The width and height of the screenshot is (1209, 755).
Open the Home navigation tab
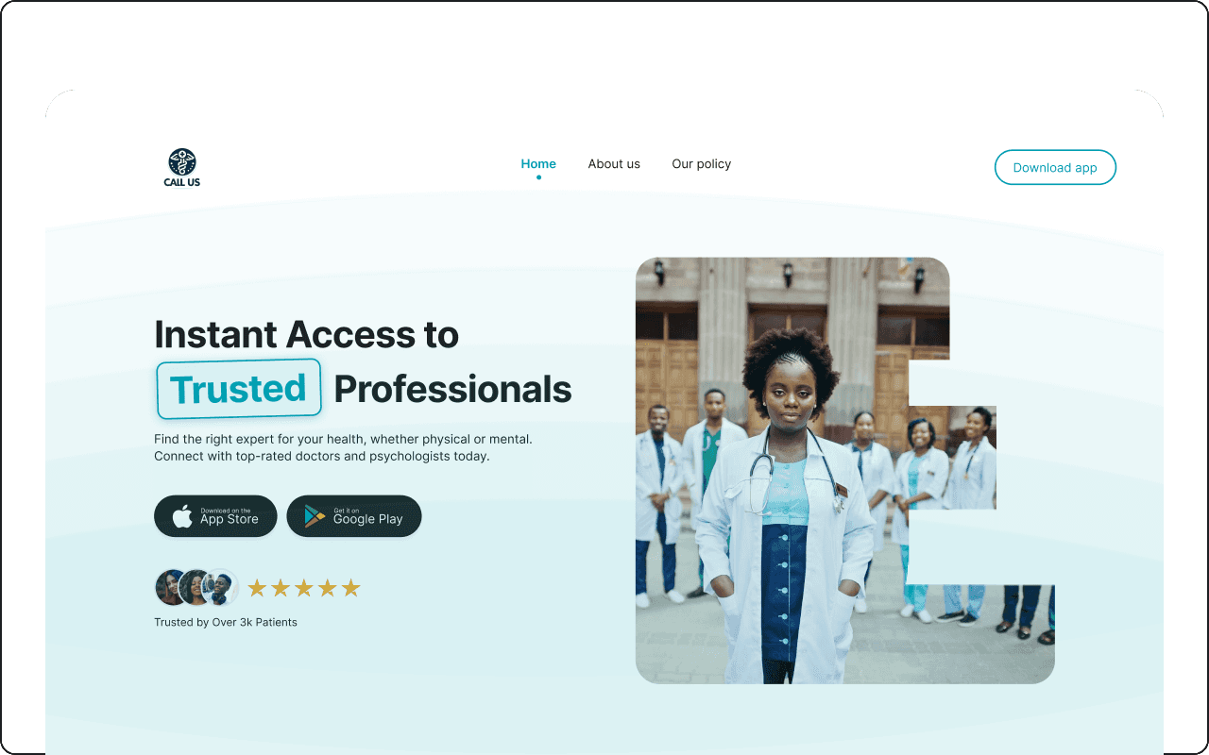coord(538,164)
